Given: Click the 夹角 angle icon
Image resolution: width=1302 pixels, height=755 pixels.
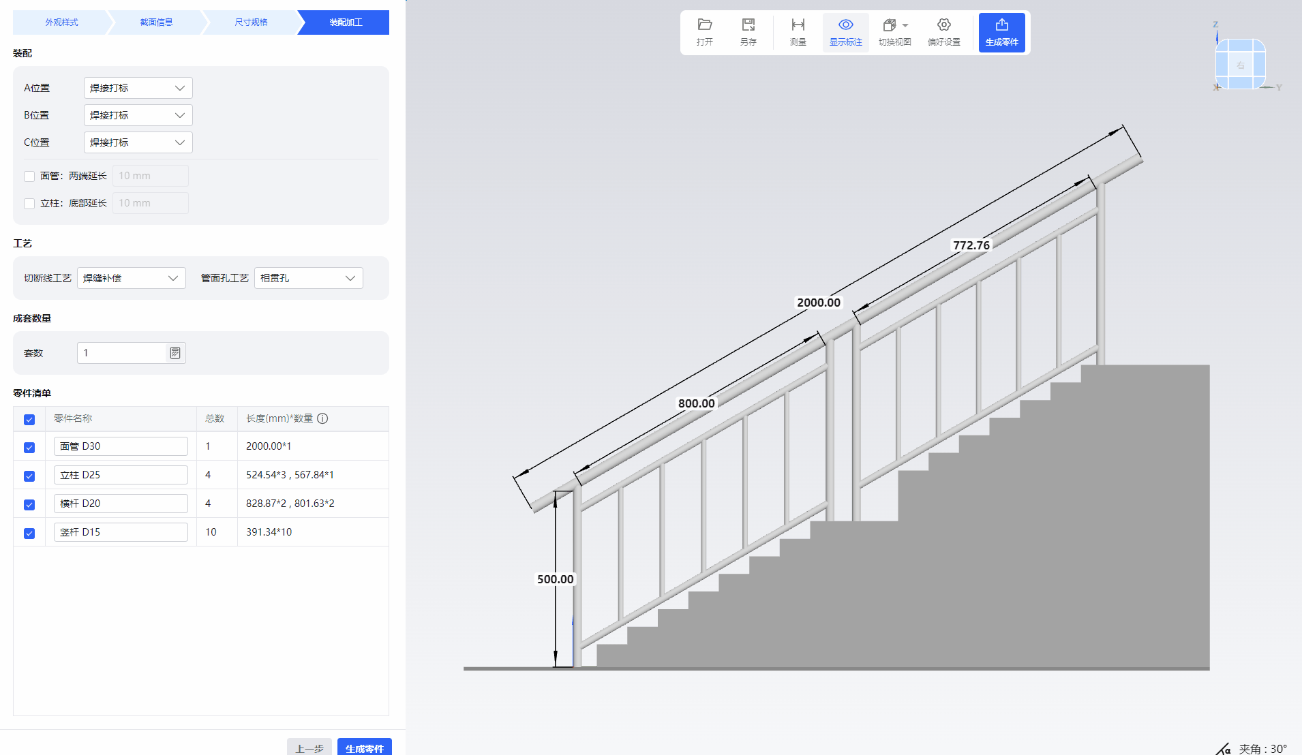Looking at the screenshot, I should 1224,749.
